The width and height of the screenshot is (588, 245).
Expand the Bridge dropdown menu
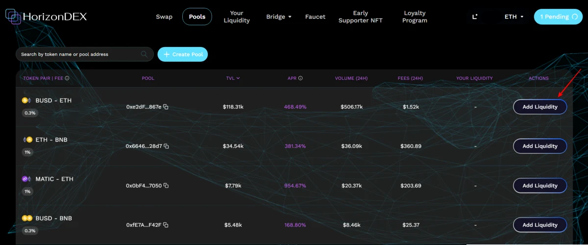(278, 17)
